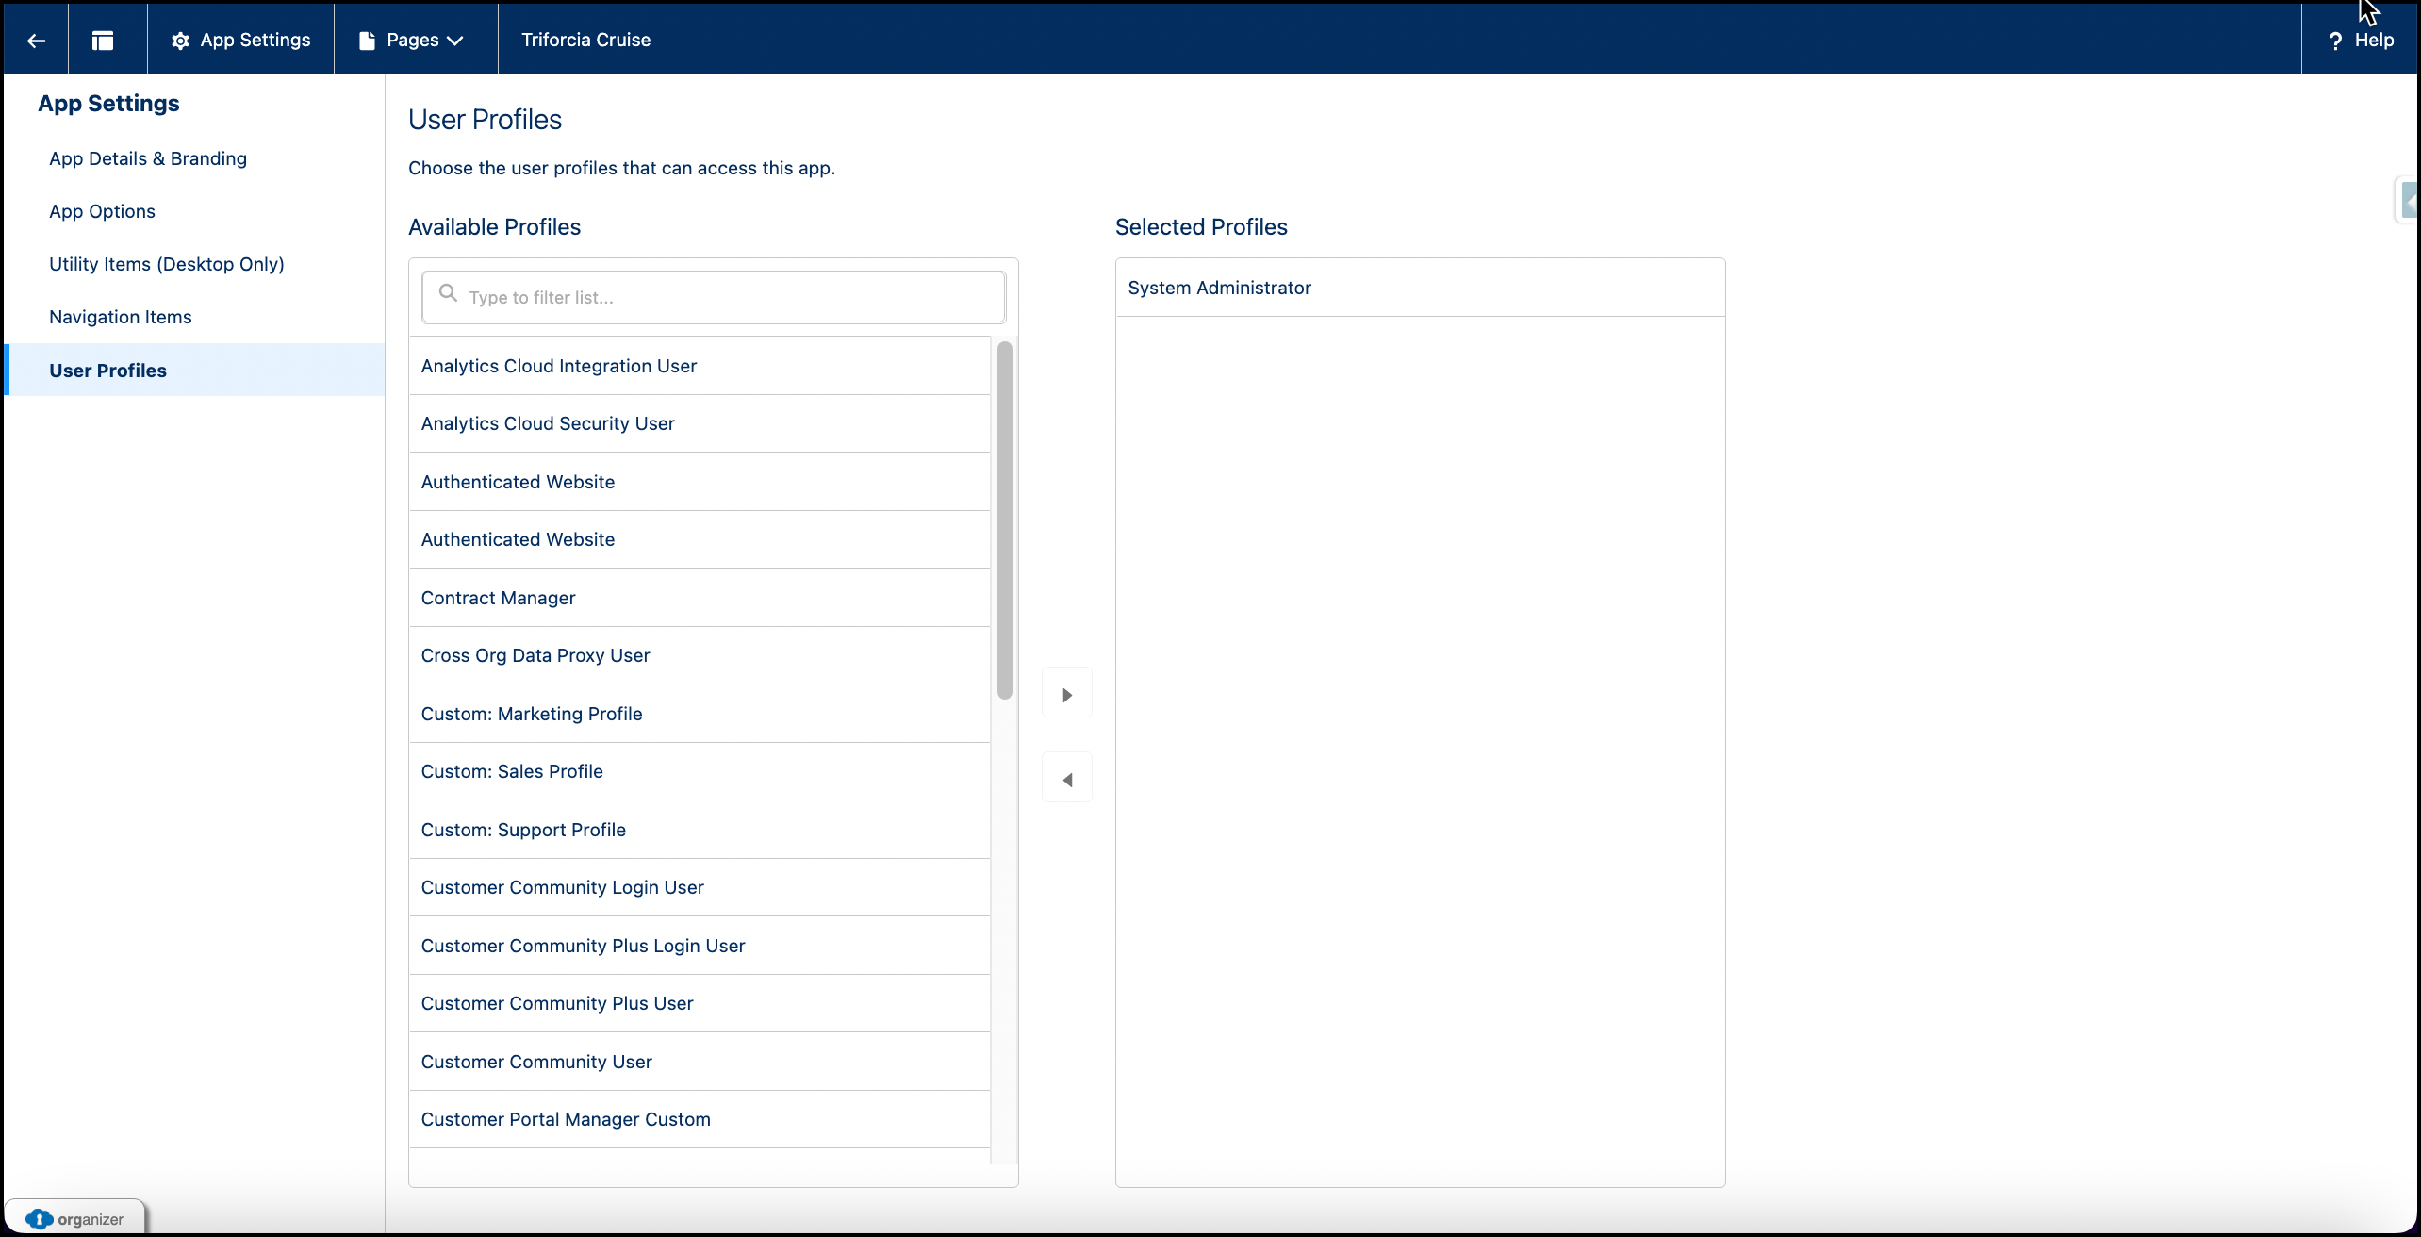
Task: Open Utility Items (Desktop Only)
Action: (167, 264)
